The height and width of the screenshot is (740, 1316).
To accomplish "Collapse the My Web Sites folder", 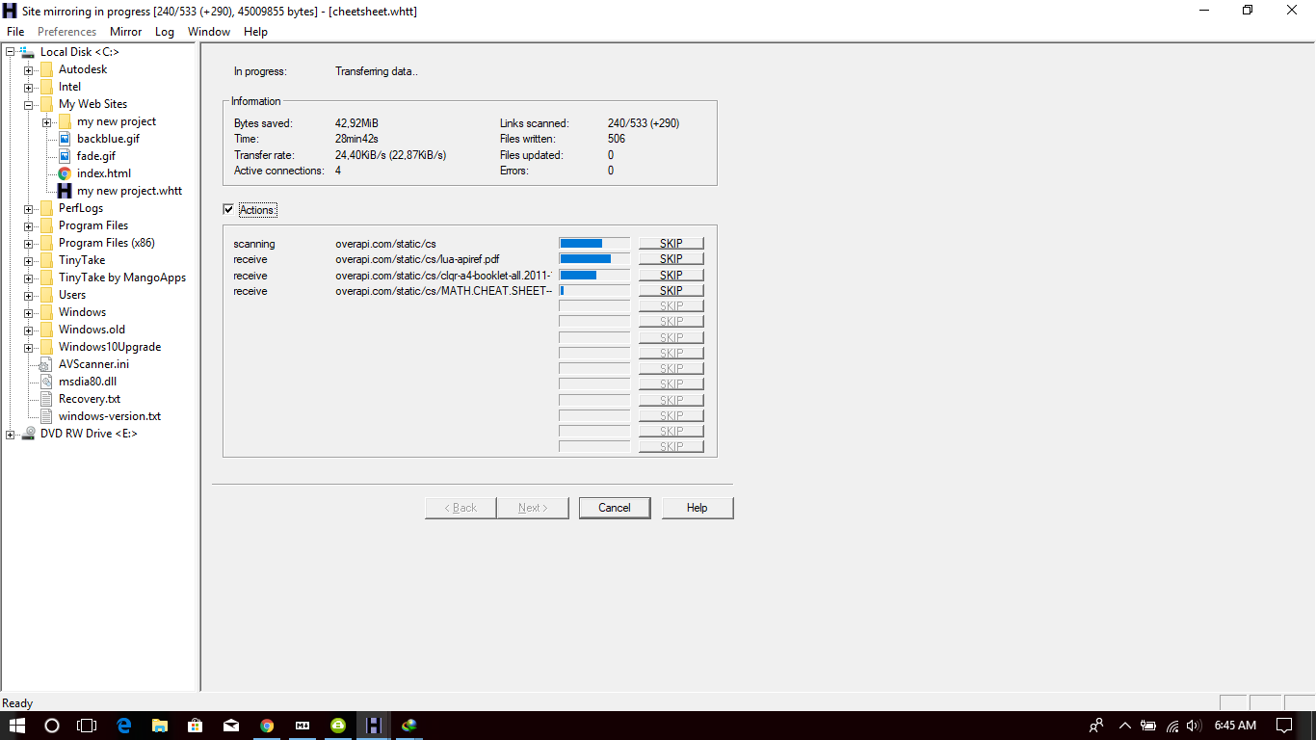I will (28, 103).
